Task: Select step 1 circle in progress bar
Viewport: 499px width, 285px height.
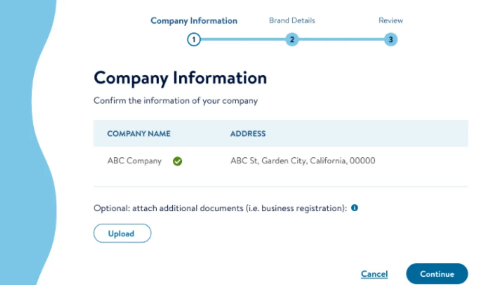Action: pos(194,40)
